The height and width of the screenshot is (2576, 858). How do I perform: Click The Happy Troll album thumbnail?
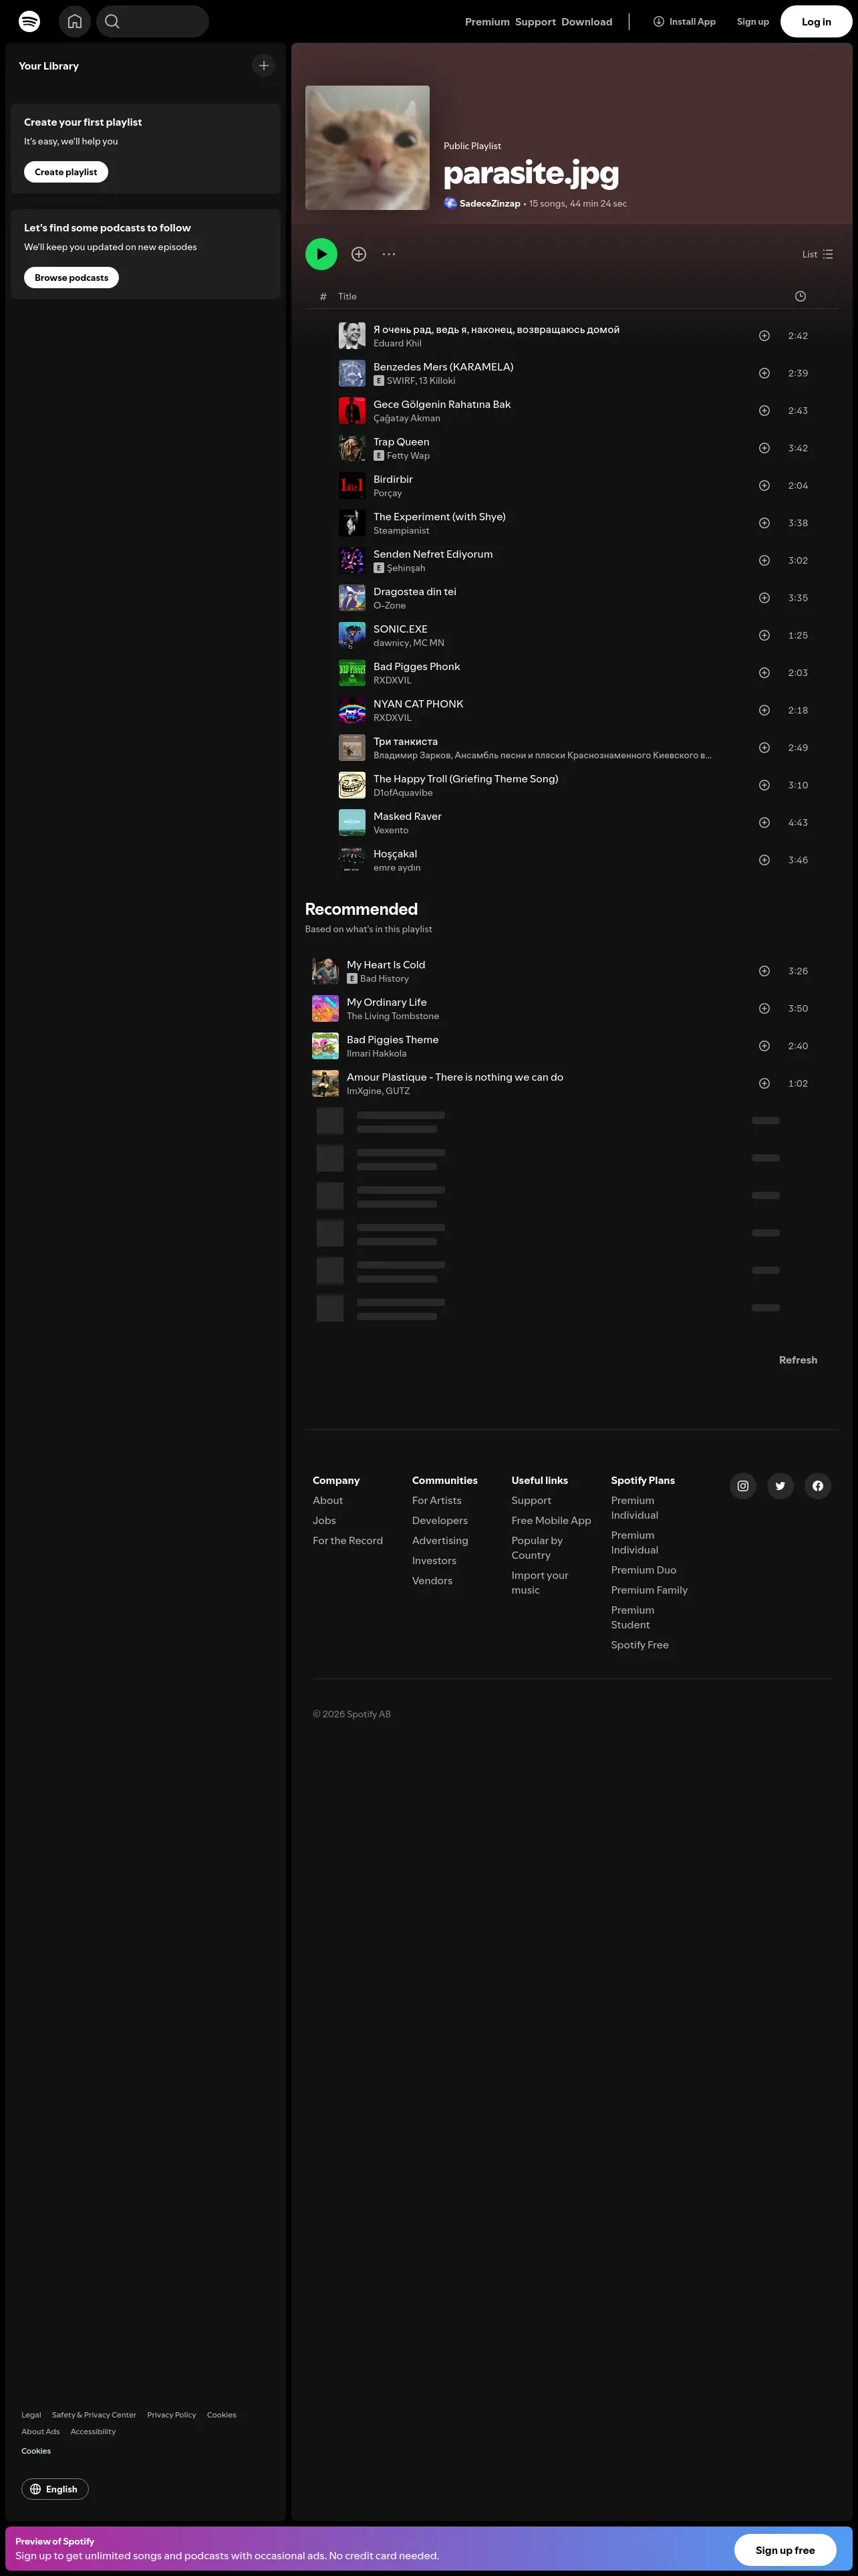(351, 786)
